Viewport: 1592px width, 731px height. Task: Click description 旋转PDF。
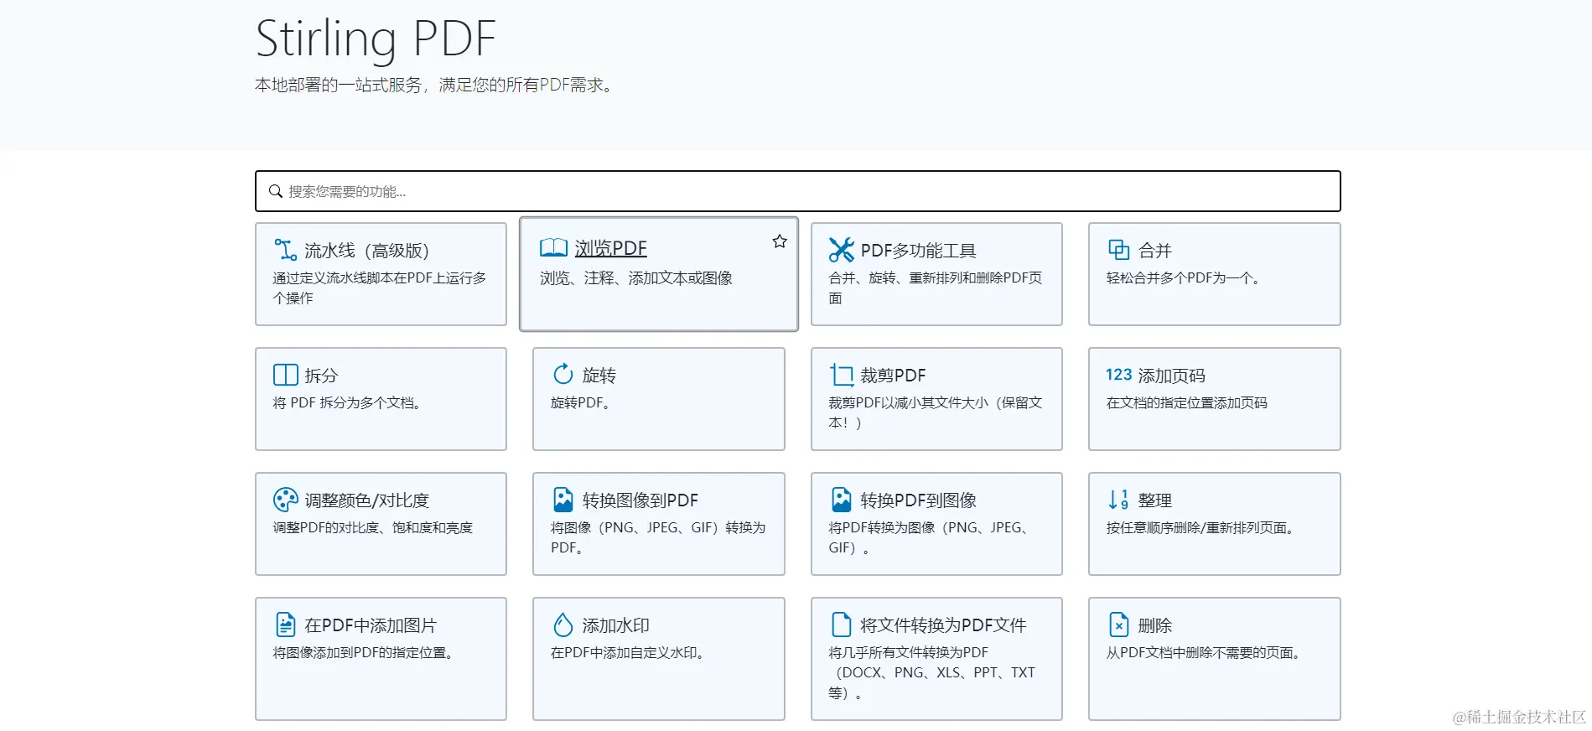(580, 402)
